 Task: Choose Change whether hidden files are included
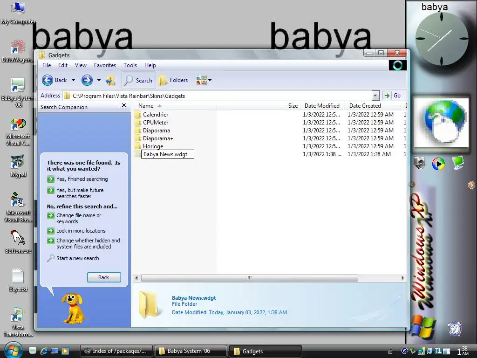coord(84,243)
